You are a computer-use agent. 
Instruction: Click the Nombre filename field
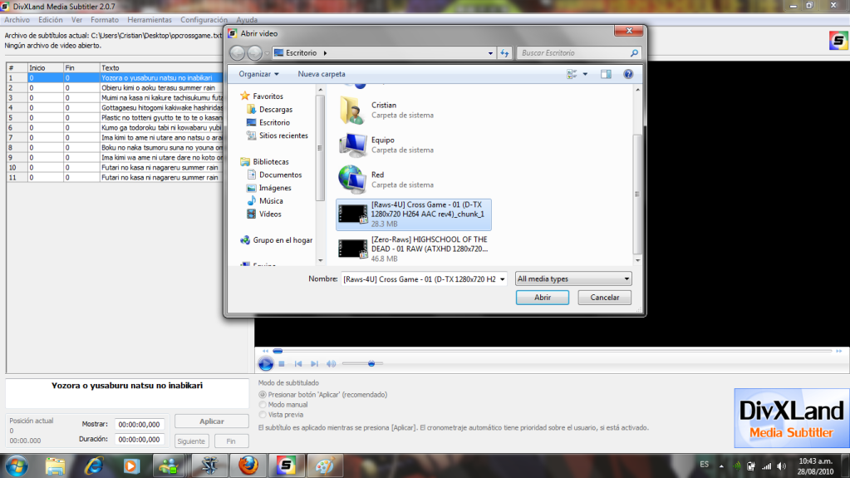coord(419,279)
